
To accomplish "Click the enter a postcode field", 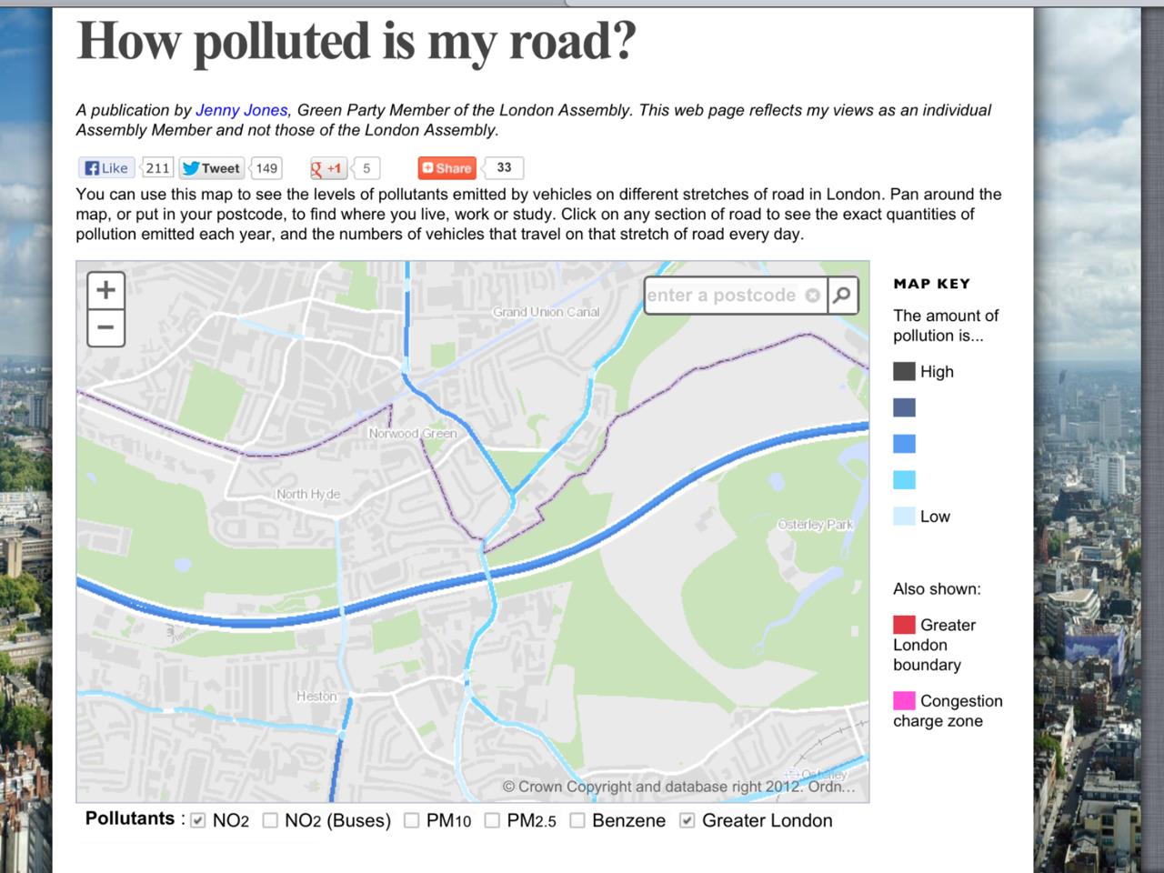I will (721, 296).
